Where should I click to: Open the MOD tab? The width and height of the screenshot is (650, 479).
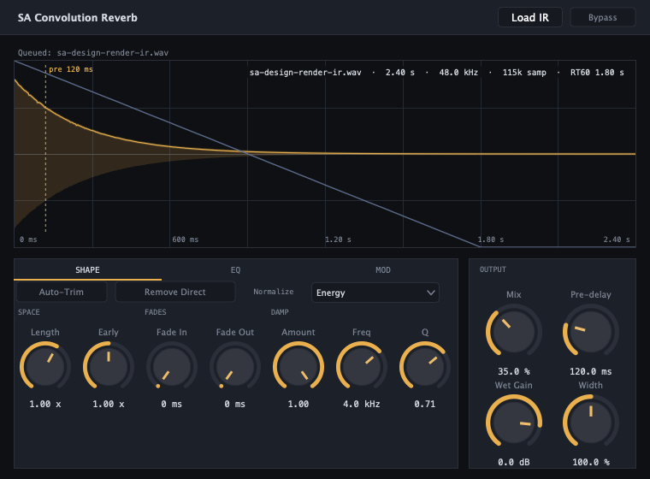click(383, 270)
